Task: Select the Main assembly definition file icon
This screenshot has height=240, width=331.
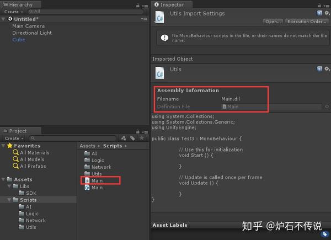Action: click(x=87, y=180)
